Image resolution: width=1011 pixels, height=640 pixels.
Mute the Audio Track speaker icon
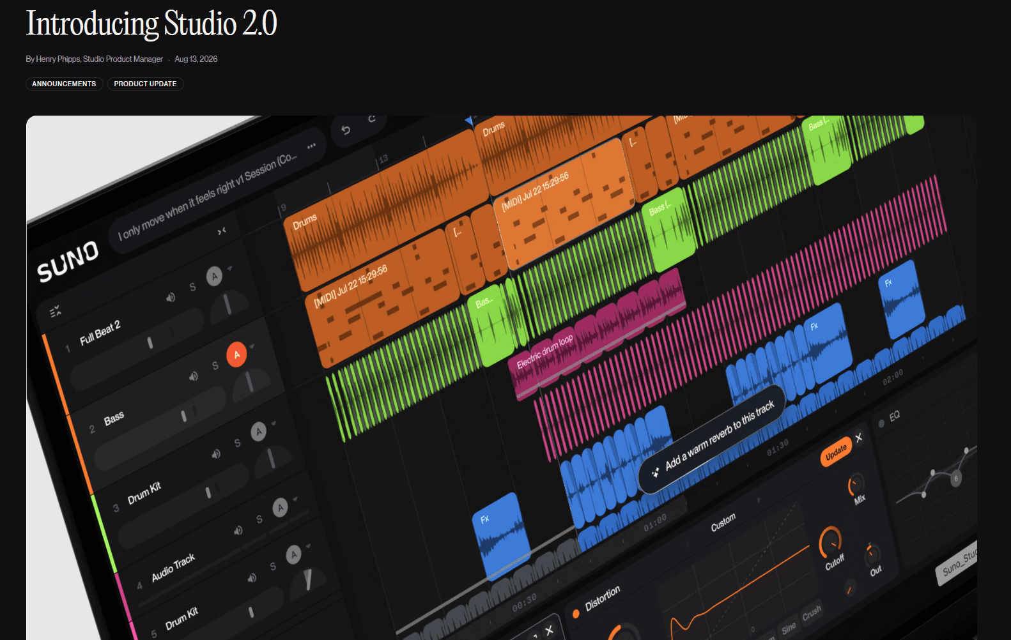pos(238,530)
